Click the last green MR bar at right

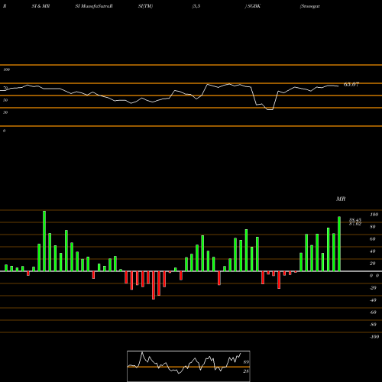(339, 244)
